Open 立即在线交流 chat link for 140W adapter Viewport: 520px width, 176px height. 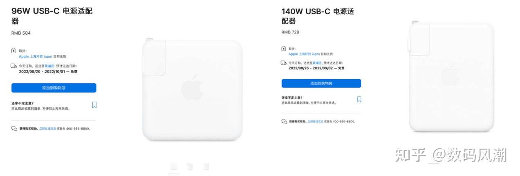tap(315, 122)
